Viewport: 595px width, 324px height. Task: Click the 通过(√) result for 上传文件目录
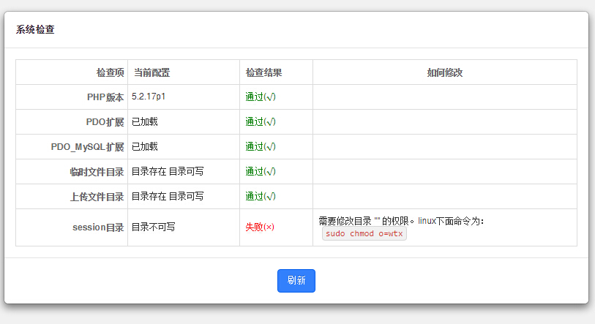coord(261,197)
